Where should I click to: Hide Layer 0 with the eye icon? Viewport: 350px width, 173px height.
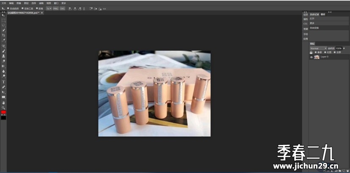point(312,57)
